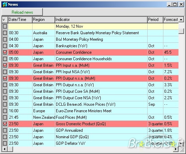Maximize the News window
Screen dimensions: 186x154
click(x=175, y=4)
